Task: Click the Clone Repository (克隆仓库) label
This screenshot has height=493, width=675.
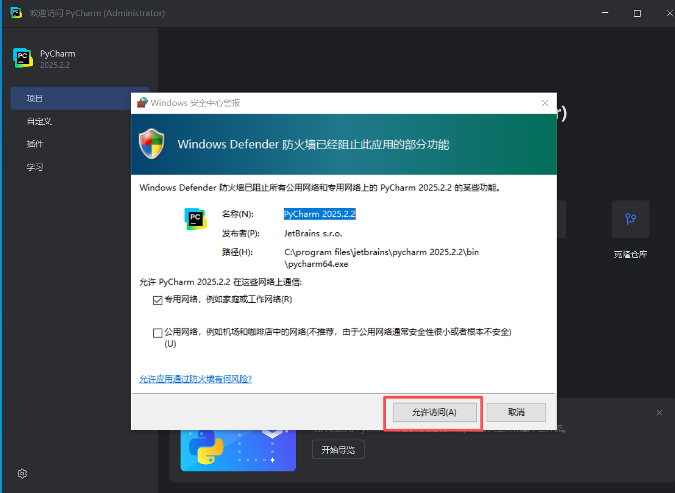Action: coord(631,255)
